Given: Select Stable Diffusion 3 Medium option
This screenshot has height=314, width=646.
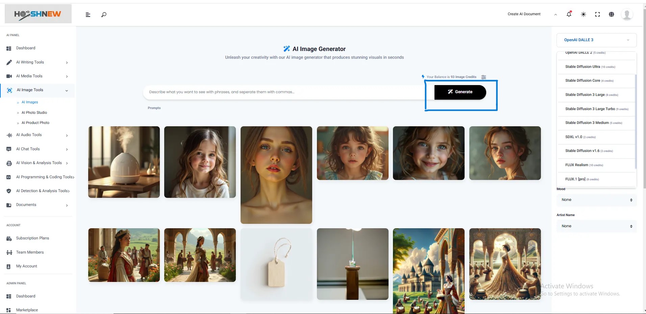Looking at the screenshot, I should 597,123.
